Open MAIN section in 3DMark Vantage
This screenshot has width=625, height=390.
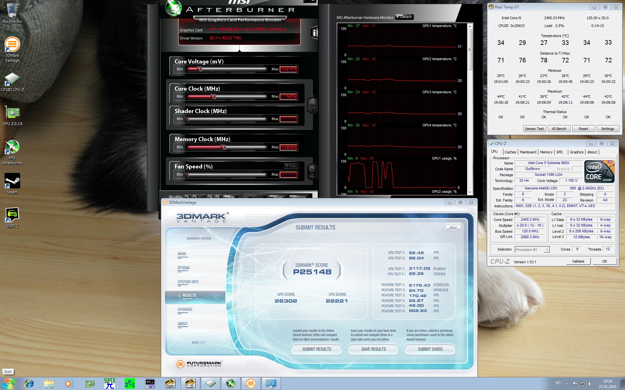point(195,255)
